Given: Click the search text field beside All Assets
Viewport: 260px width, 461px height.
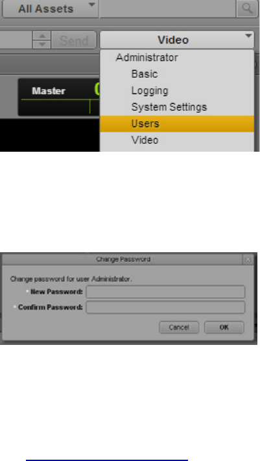Looking at the screenshot, I should [x=168, y=8].
